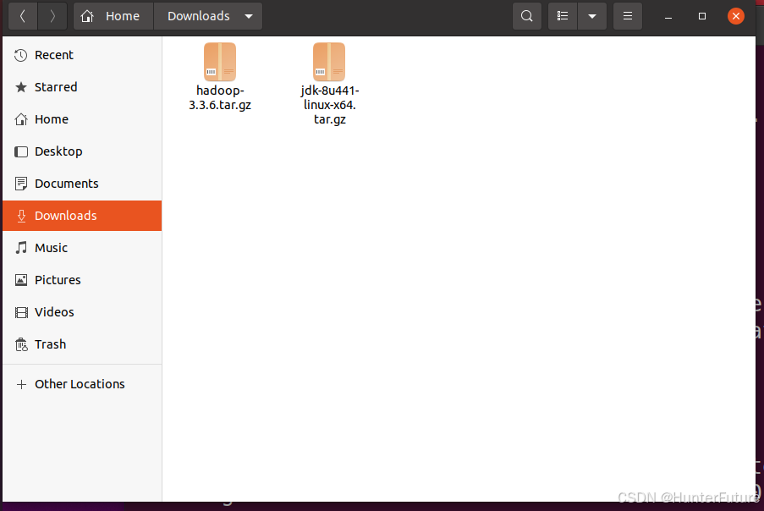Open Trash in the sidebar

[82, 344]
